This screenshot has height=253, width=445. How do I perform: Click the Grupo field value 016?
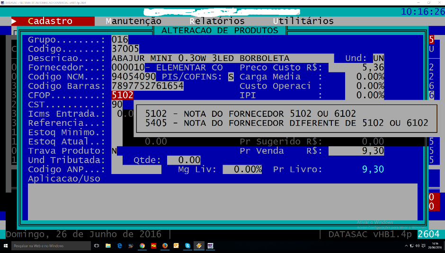point(120,39)
